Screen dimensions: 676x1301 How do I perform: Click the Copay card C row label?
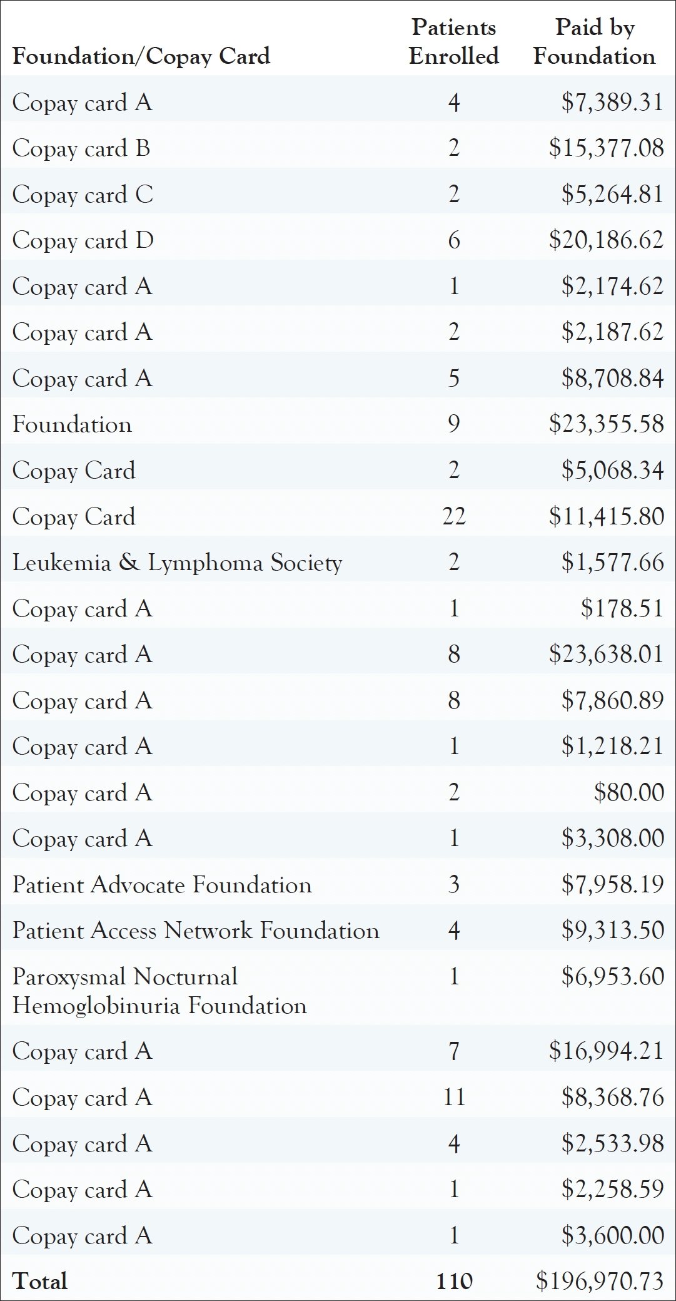click(x=83, y=195)
